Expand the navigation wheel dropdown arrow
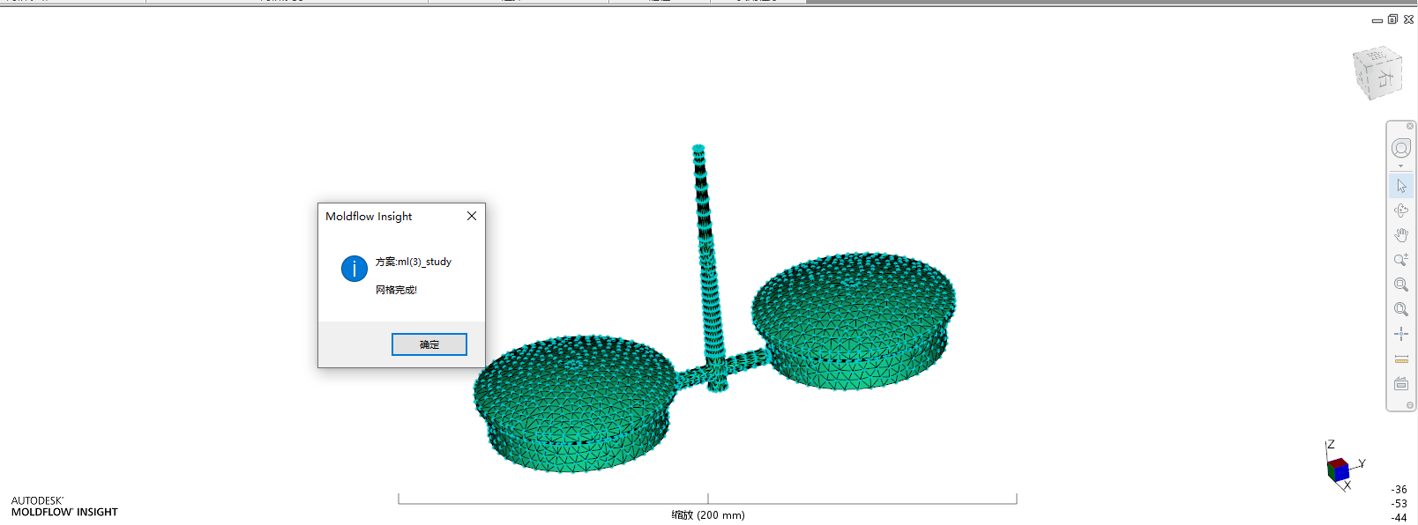 pyautogui.click(x=1401, y=166)
